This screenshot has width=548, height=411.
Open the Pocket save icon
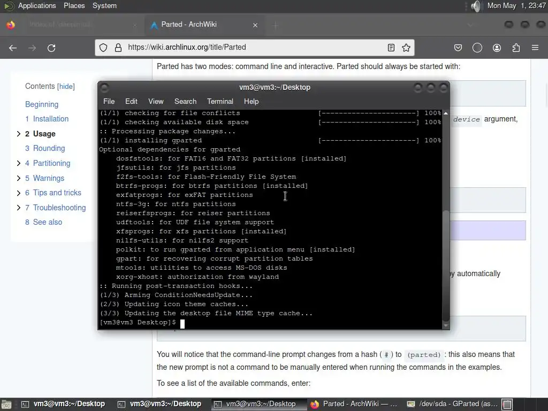(458, 48)
